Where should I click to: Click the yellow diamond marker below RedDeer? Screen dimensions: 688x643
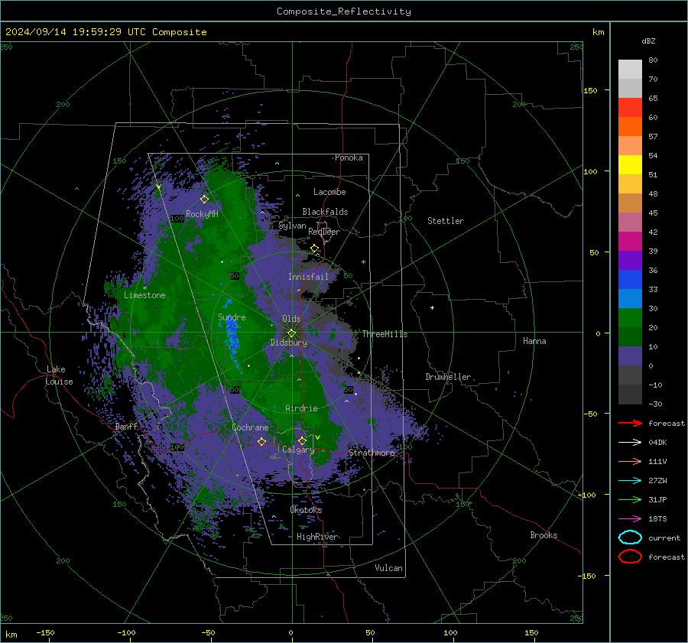point(314,248)
